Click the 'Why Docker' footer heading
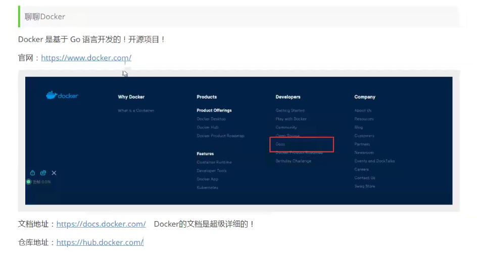This screenshot has width=477, height=265. pyautogui.click(x=131, y=97)
